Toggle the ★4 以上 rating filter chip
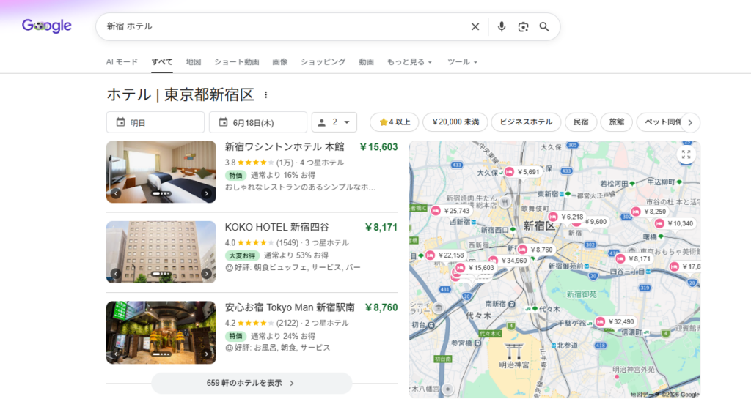The width and height of the screenshot is (751, 418). 394,122
